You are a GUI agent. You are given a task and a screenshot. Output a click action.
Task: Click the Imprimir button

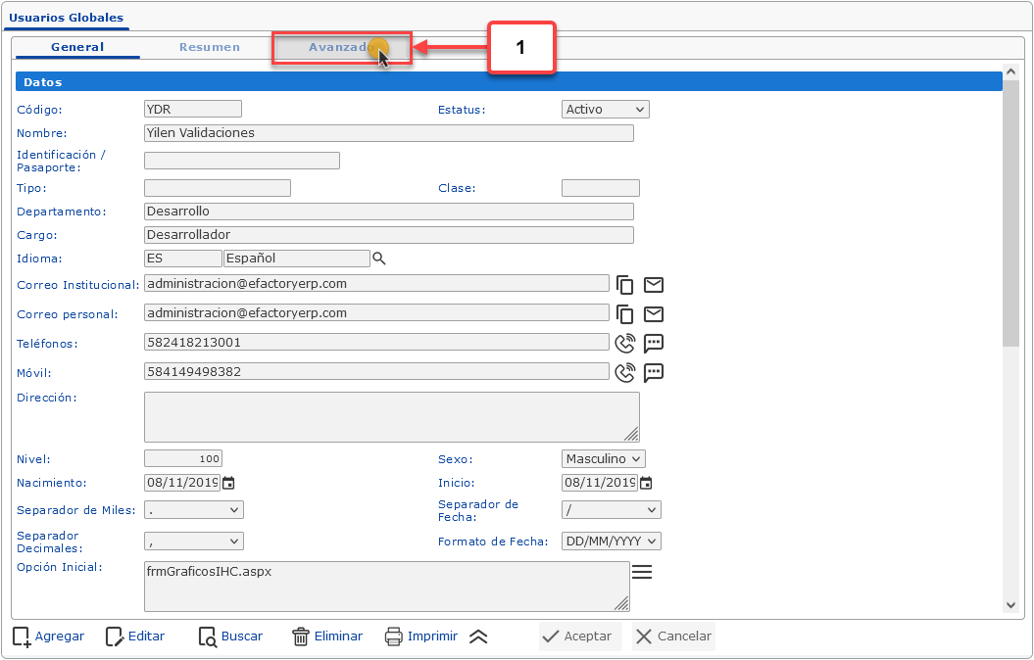click(x=421, y=636)
